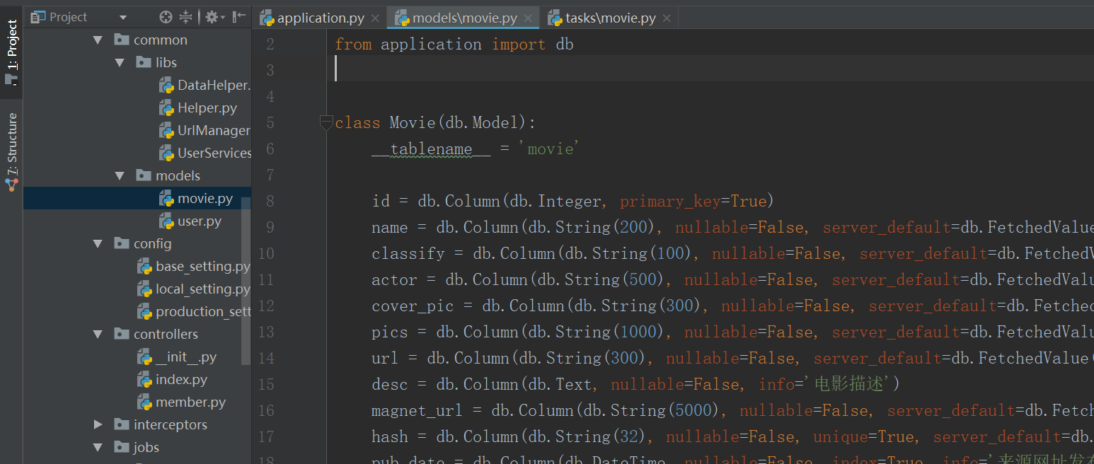Collapse all nodes in Project panel
This screenshot has width=1094, height=464.
185,17
